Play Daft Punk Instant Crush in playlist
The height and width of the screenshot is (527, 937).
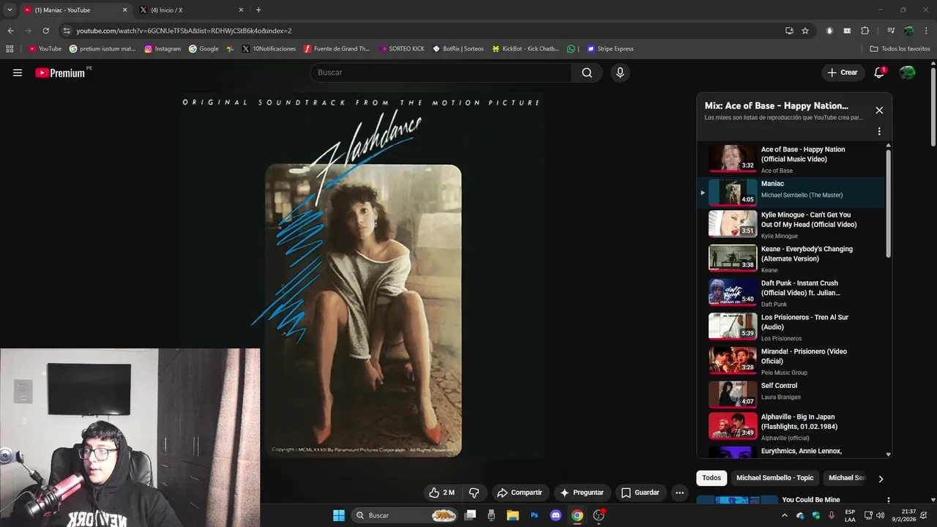pos(791,293)
